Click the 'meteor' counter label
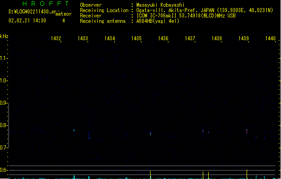This screenshot has height=179, width=281. 63,14
